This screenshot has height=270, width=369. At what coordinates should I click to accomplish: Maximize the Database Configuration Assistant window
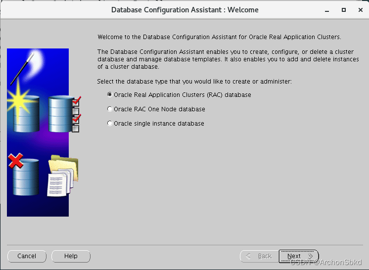[344, 10]
